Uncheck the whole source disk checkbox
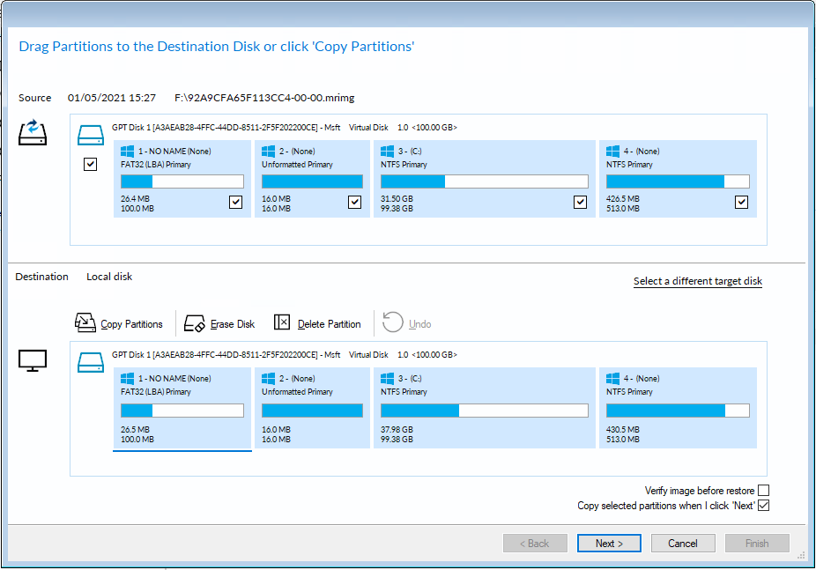Screen dimensions: 816x570 click(90, 165)
